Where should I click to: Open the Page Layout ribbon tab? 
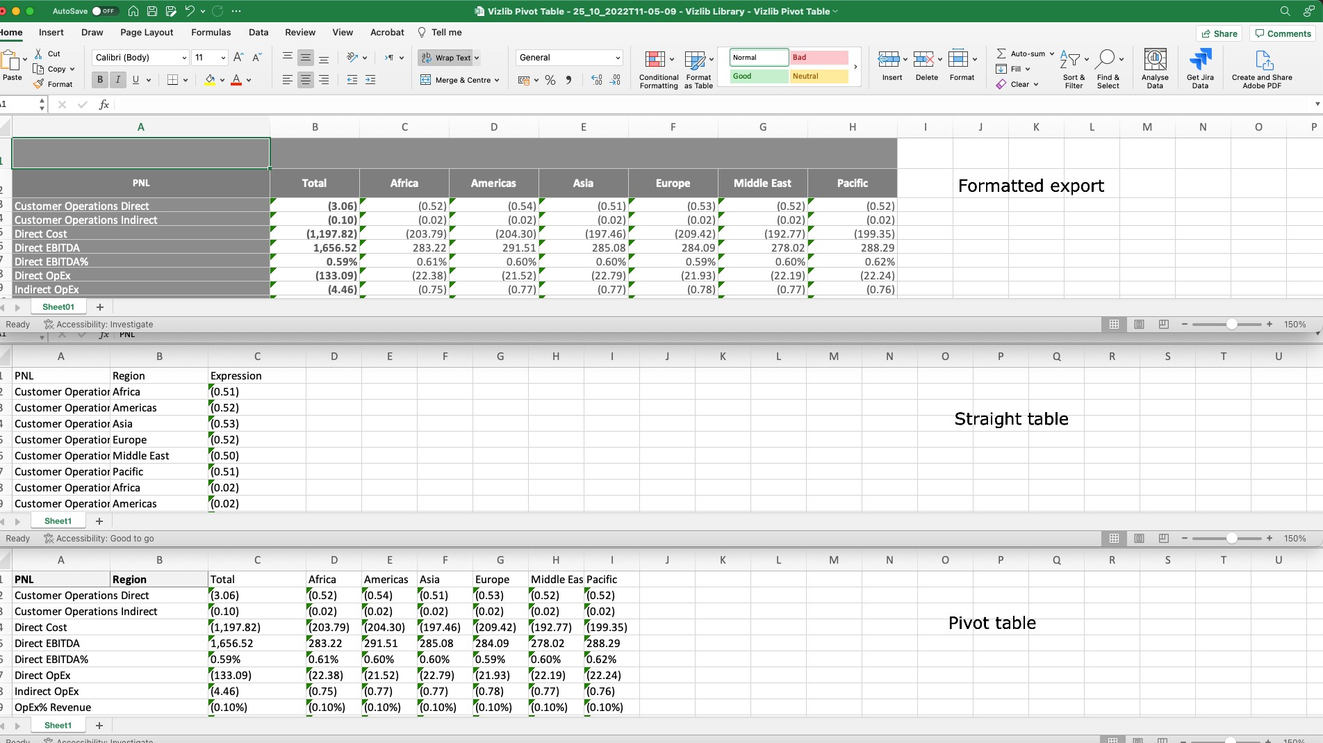click(x=147, y=32)
